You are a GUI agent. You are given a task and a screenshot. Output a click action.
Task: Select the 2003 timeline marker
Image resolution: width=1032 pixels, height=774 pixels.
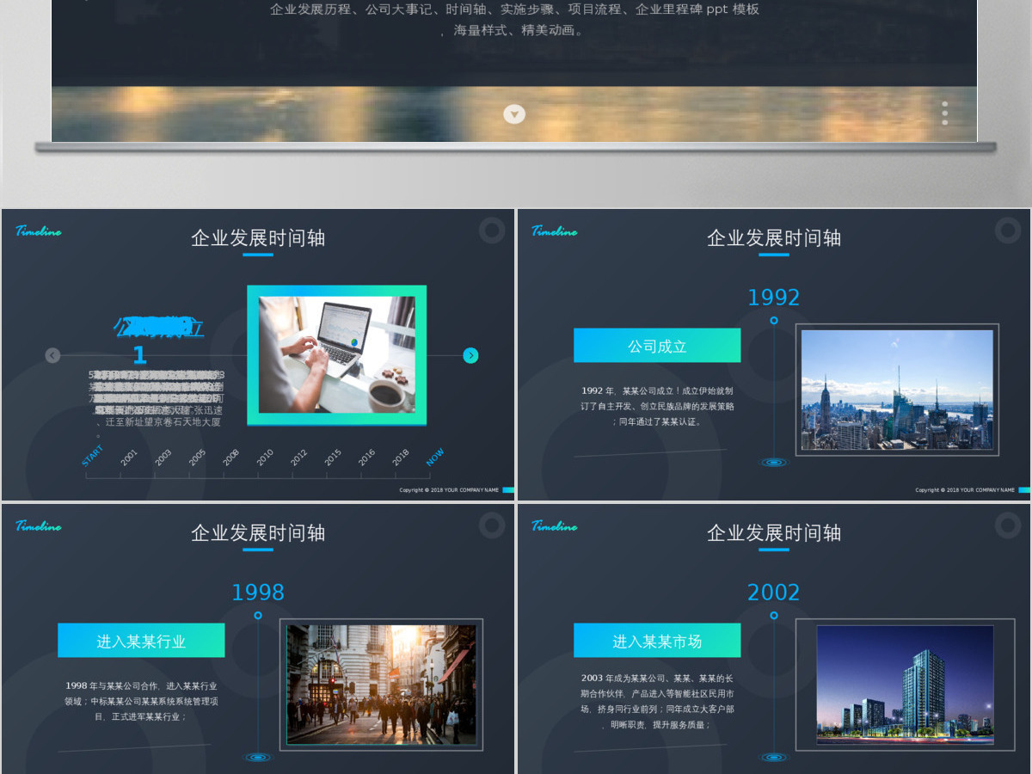(x=163, y=458)
